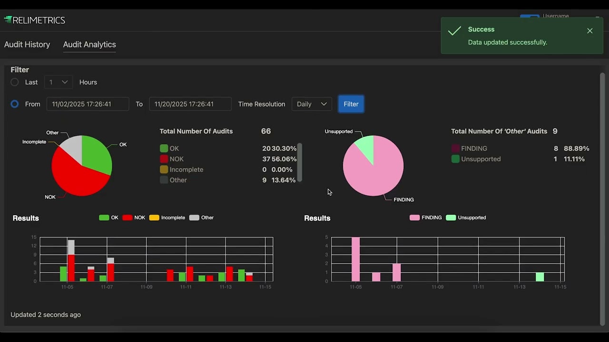Click the Unsupported green swatch in Other audits list

tap(455, 159)
